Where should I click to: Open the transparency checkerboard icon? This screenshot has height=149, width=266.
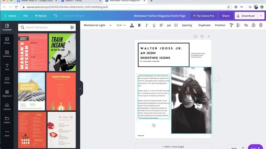pyautogui.click(x=239, y=25)
